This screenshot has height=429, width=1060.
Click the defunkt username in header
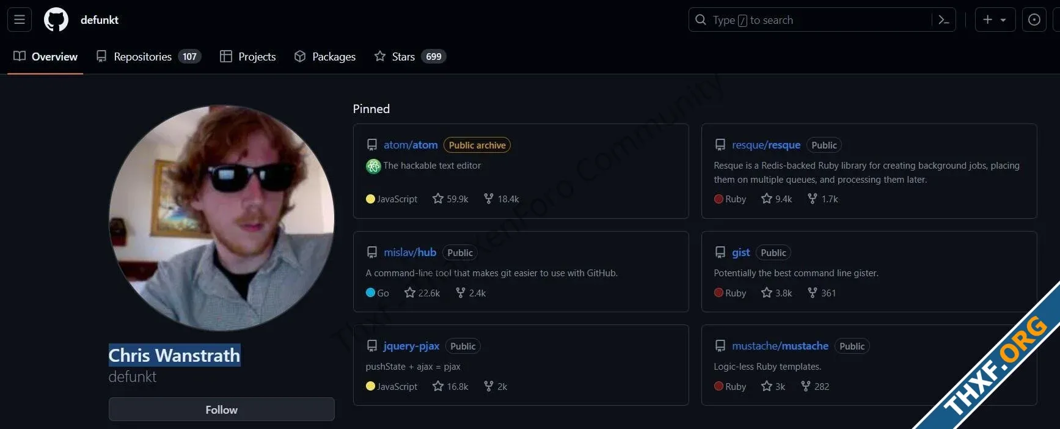click(x=100, y=20)
